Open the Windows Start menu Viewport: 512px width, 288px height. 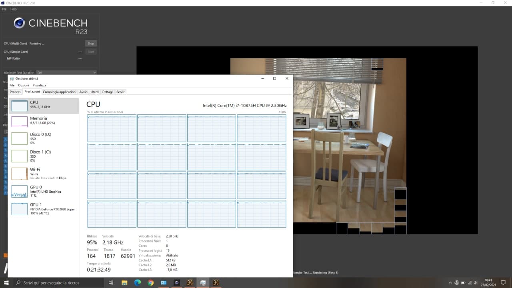[6, 283]
